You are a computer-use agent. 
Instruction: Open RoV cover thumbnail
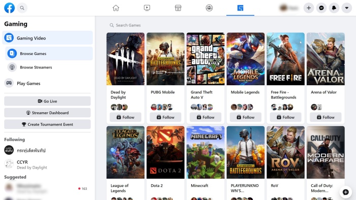click(x=286, y=152)
